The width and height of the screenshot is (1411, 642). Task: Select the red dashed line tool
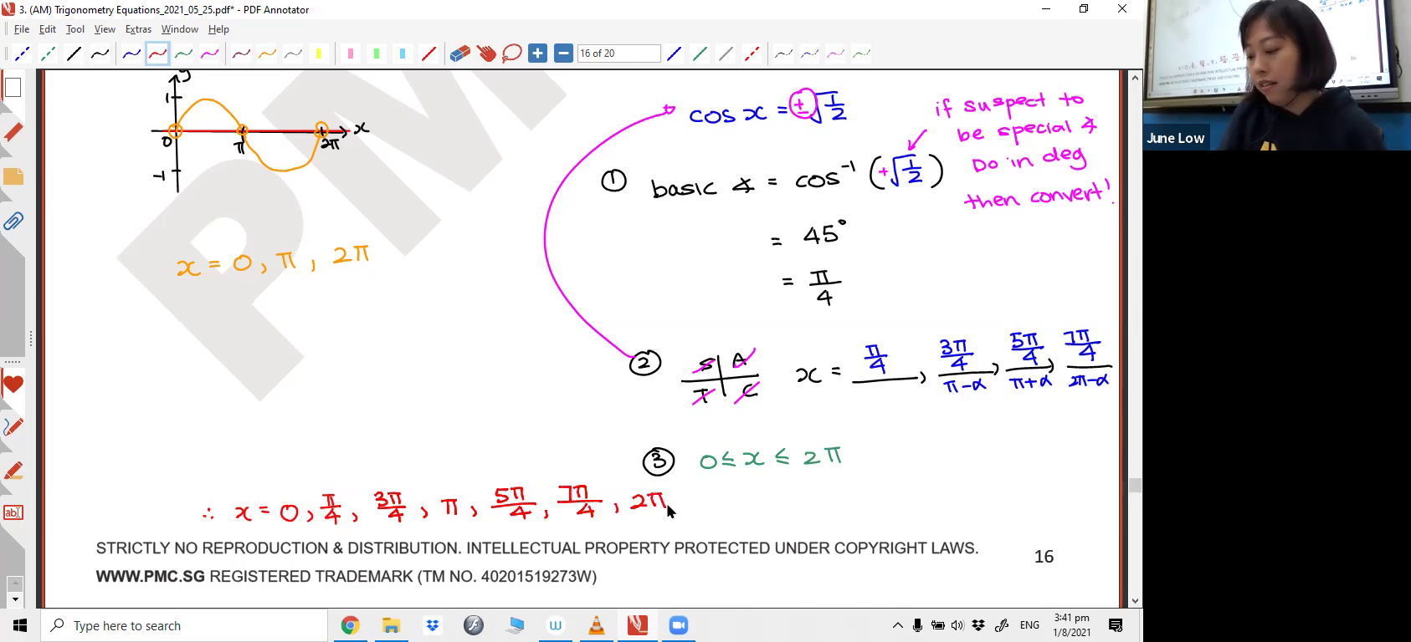point(752,54)
